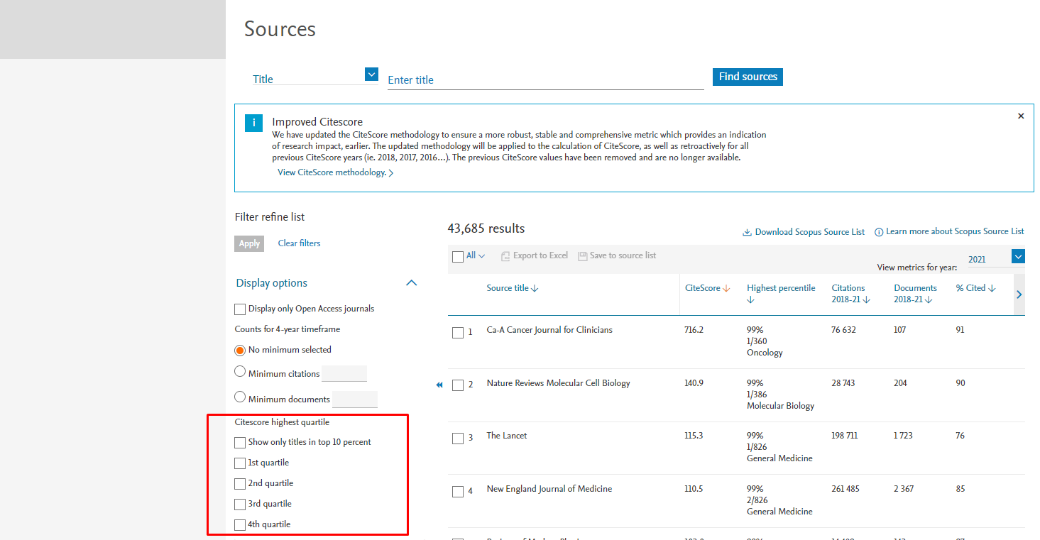
Task: Click the Download Scopus Source List download icon
Action: pyautogui.click(x=747, y=231)
